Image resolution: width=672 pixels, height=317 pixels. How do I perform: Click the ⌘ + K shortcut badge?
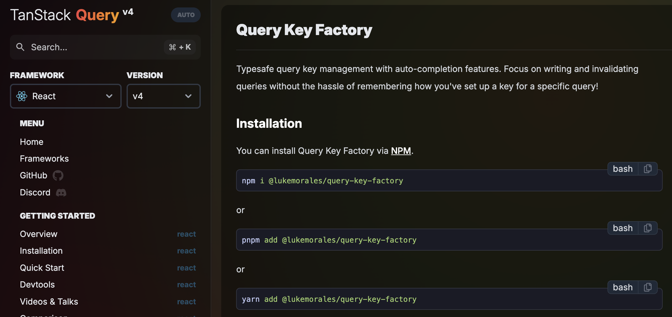(x=180, y=47)
